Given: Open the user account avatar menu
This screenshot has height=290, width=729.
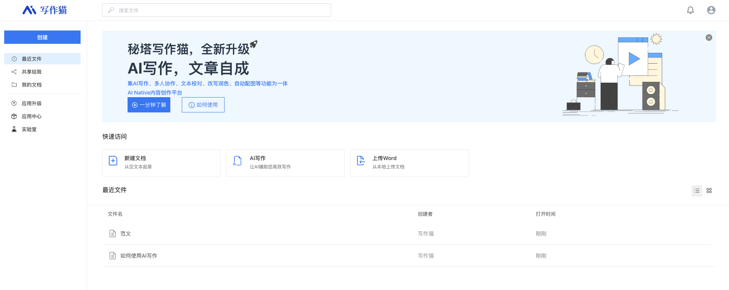Looking at the screenshot, I should 711,10.
